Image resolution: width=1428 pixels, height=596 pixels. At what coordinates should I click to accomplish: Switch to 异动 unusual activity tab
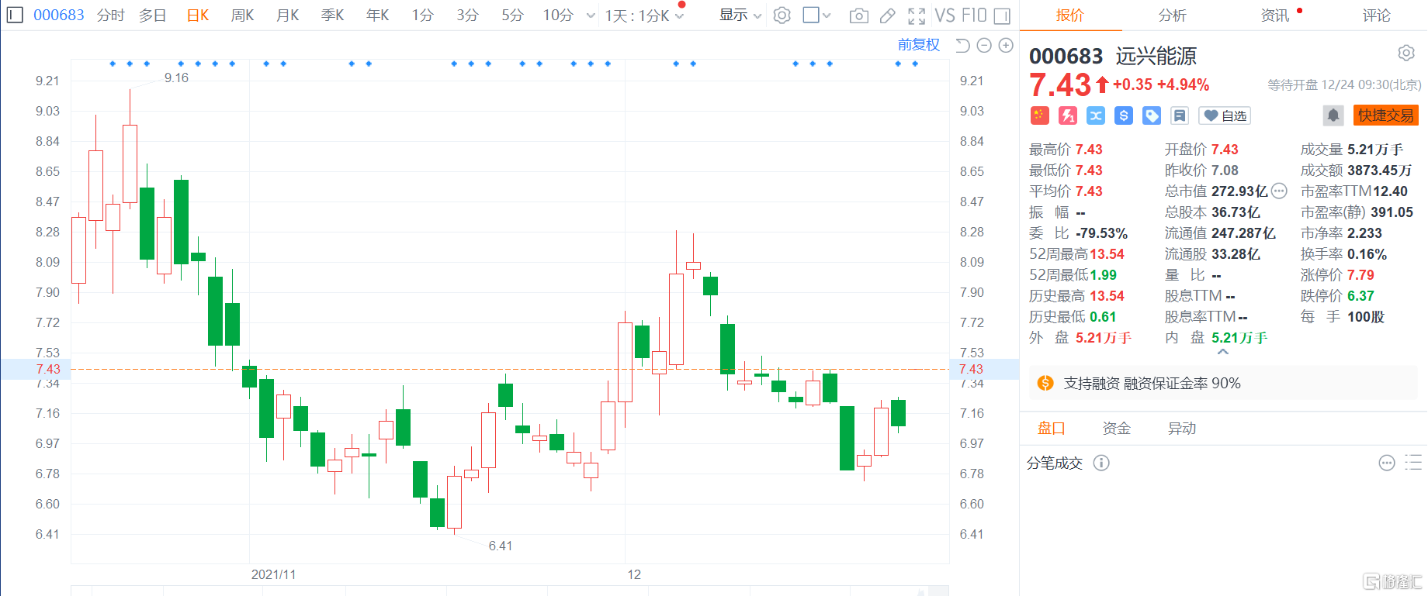[1182, 428]
